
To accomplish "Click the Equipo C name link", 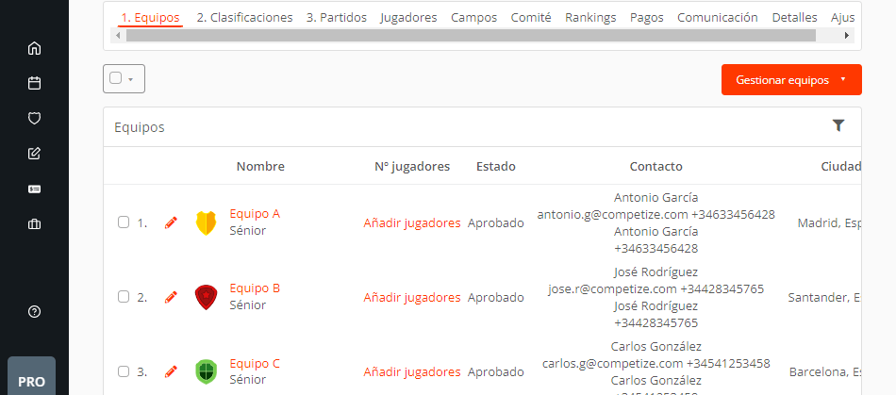I will (x=255, y=364).
